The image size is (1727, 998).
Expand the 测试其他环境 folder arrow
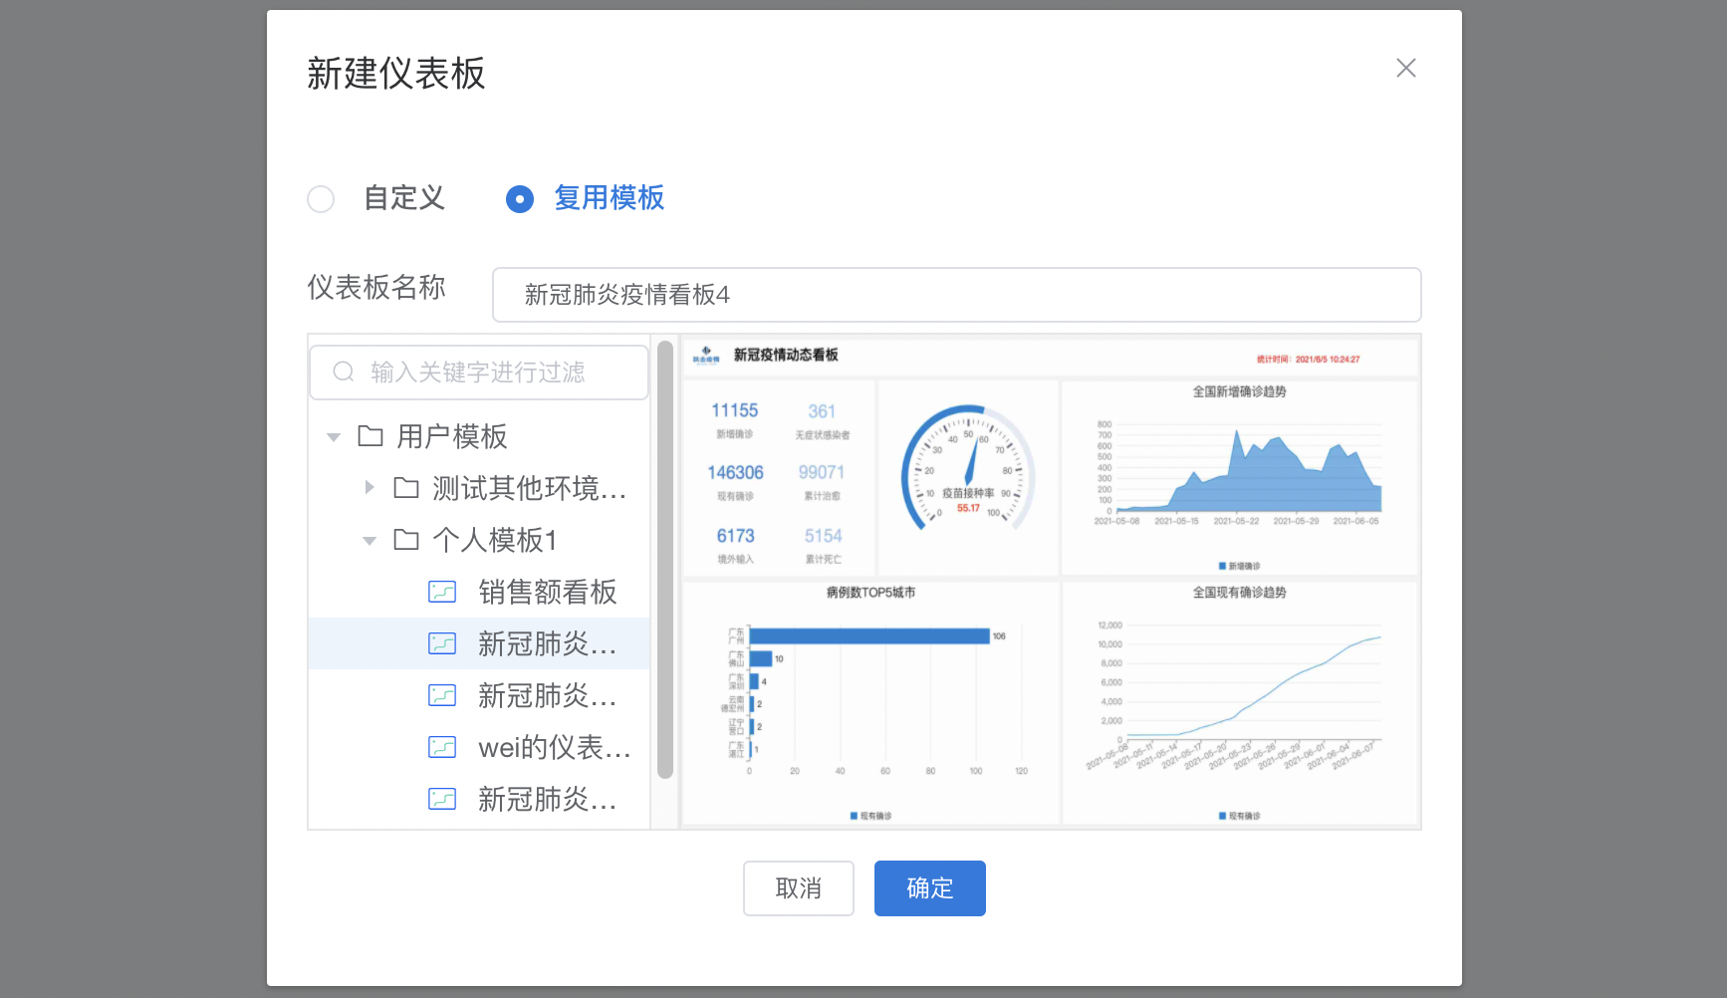click(370, 488)
